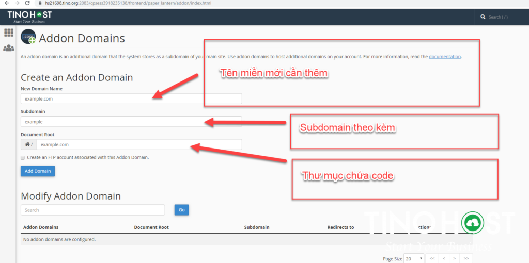This screenshot has width=529, height=263.
Task: Click the 'Modify Addon Domain' heading
Action: tap(70, 196)
